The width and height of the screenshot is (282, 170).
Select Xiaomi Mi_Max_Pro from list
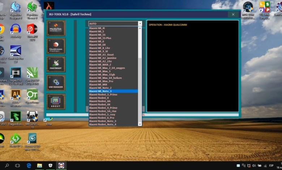point(113,81)
